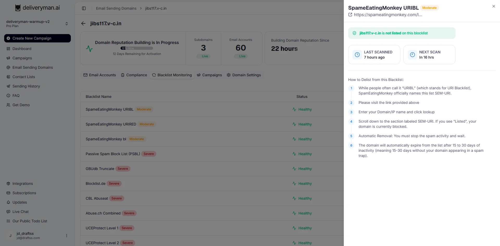Click the sidebar collapse panel icon
The image size is (500, 246).
[84, 8]
